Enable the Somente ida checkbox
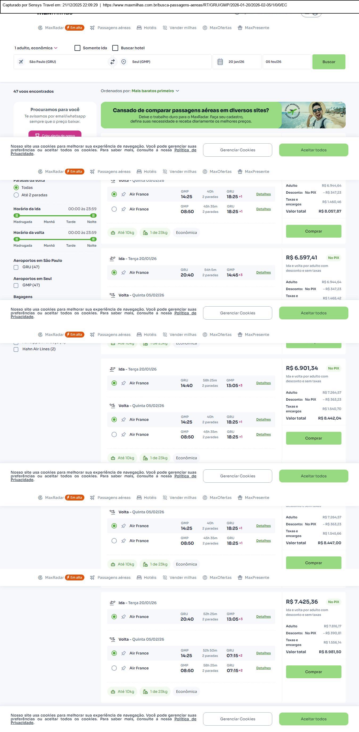This screenshot has width=359, height=732. pyautogui.click(x=77, y=48)
